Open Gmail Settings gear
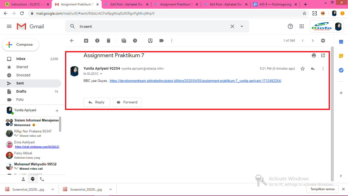Screen dimensions: 348x196 (x=323, y=41)
